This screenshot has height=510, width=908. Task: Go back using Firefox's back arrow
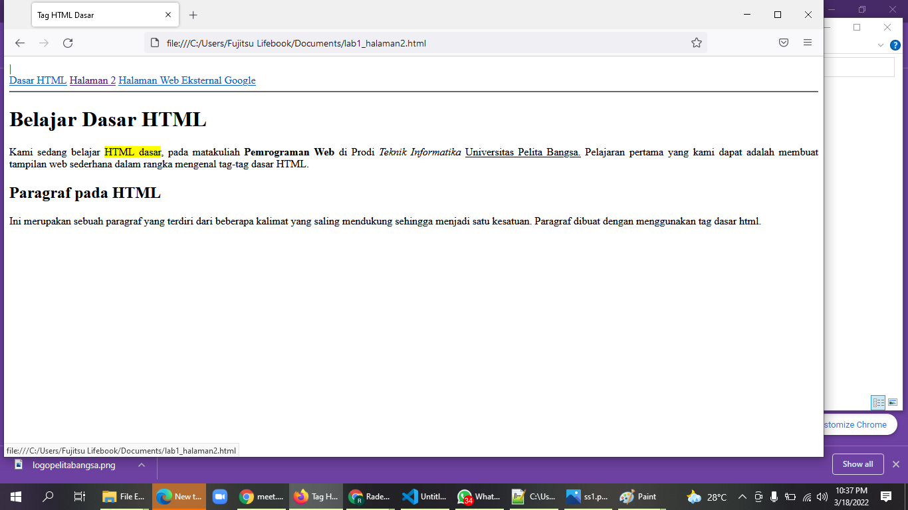click(x=20, y=43)
